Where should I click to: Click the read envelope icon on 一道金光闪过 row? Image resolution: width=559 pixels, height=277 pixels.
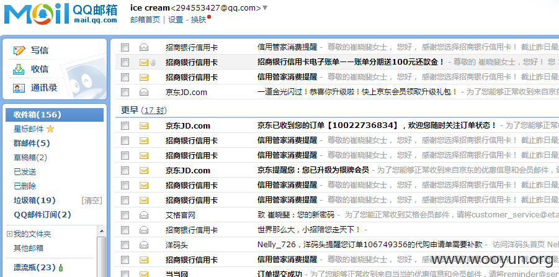tap(144, 93)
